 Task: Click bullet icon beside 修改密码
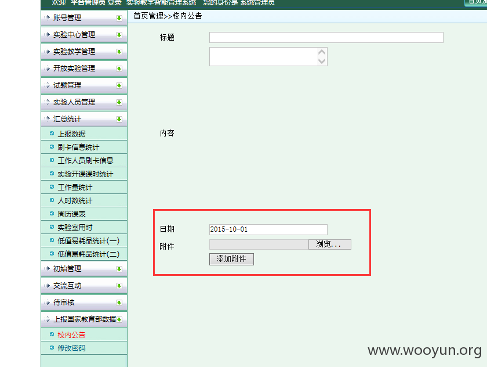(52, 348)
